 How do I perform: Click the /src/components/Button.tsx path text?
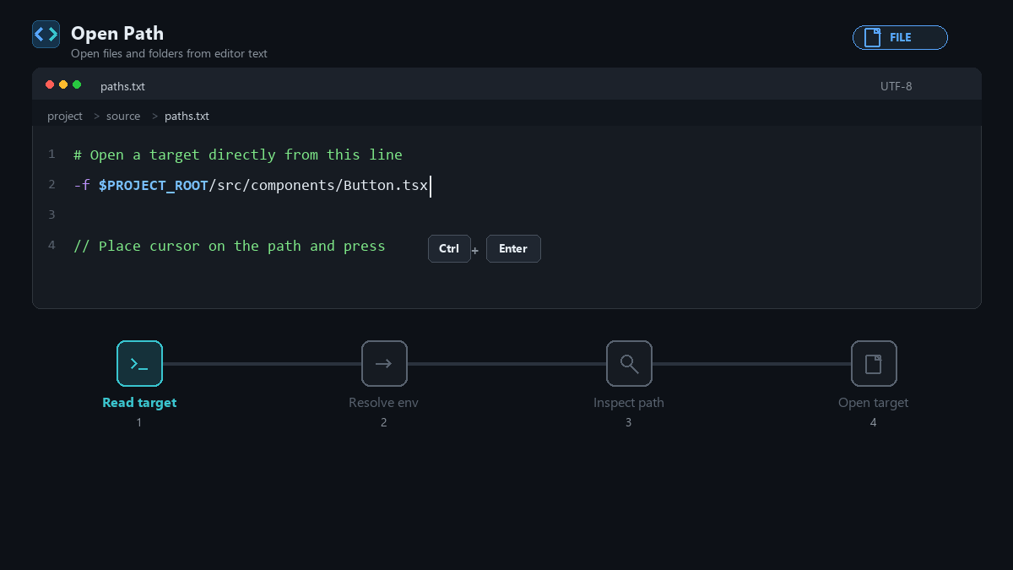318,185
